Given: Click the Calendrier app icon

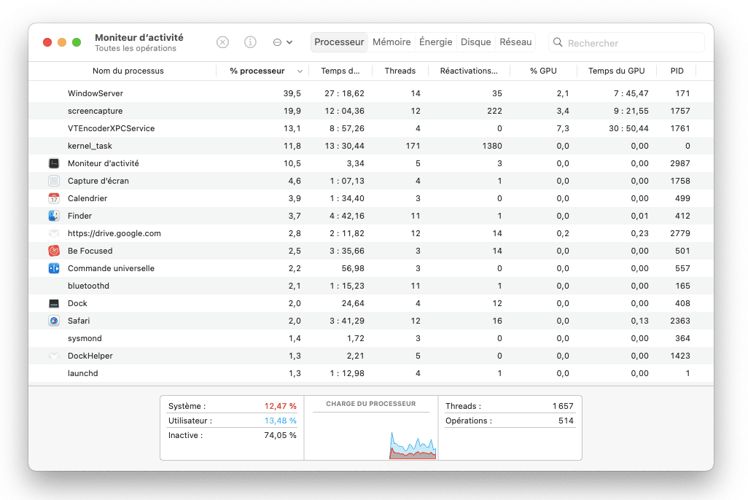Looking at the screenshot, I should click(x=54, y=198).
